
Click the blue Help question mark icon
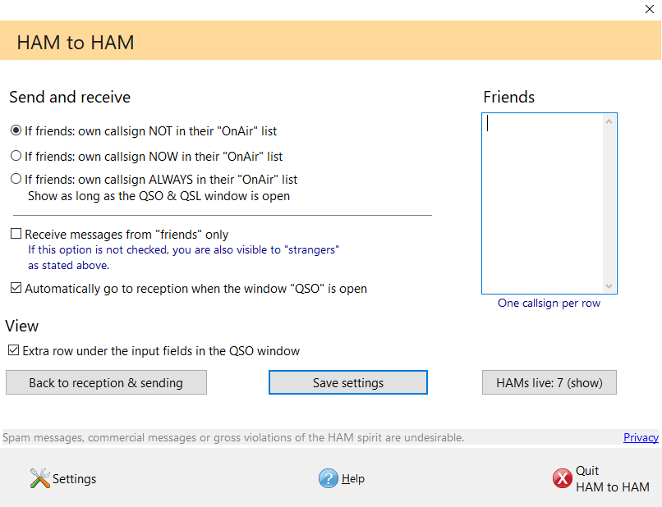click(329, 478)
